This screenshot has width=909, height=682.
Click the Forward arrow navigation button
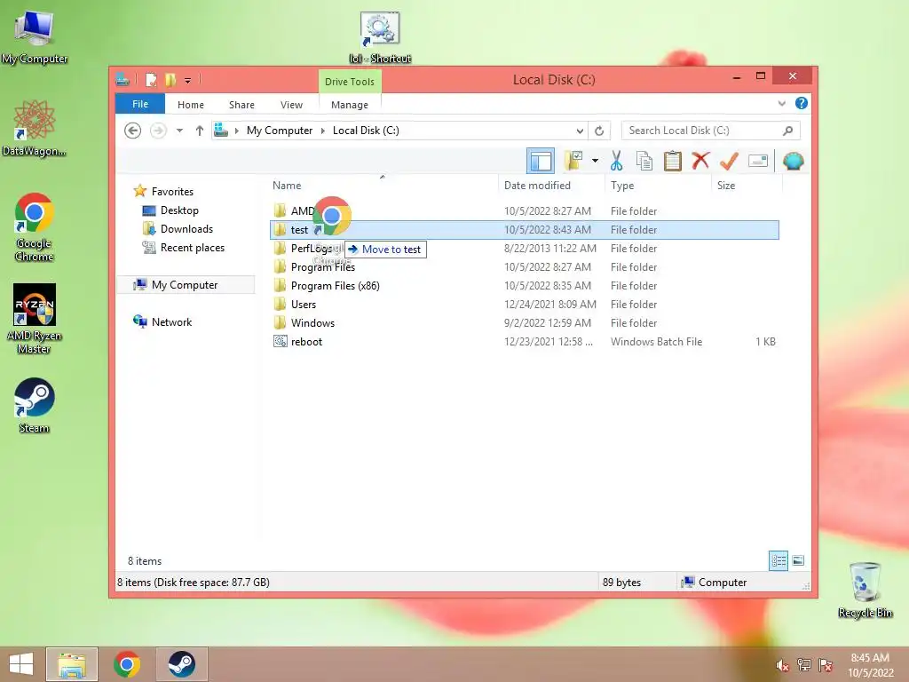158,131
